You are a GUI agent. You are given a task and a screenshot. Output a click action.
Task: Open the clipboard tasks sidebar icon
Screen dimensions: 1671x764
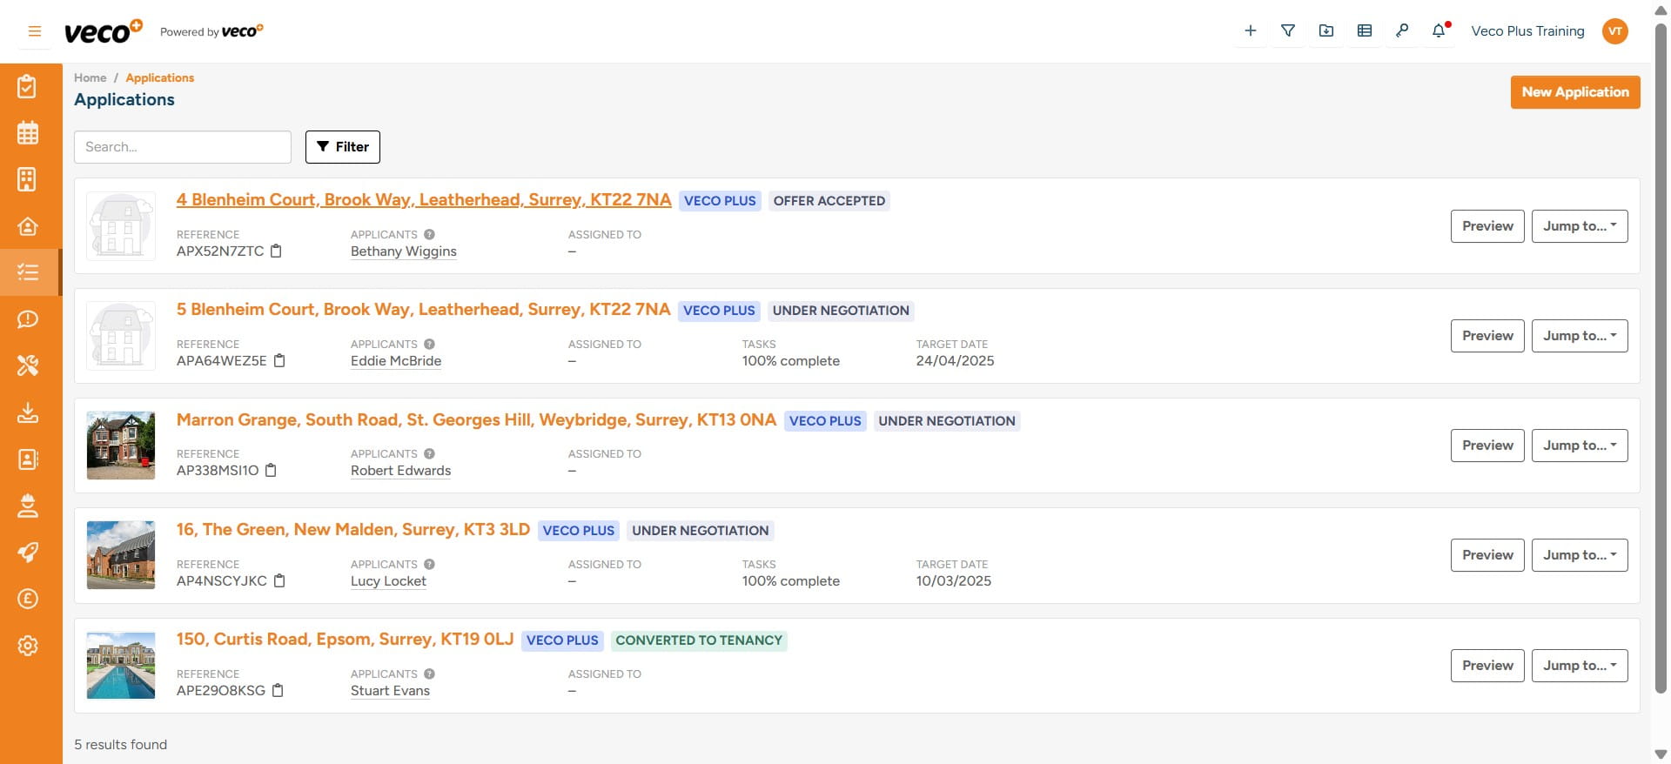(28, 86)
